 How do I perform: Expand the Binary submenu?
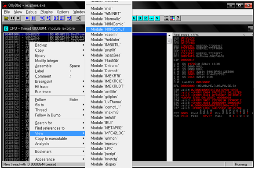tap(58, 56)
